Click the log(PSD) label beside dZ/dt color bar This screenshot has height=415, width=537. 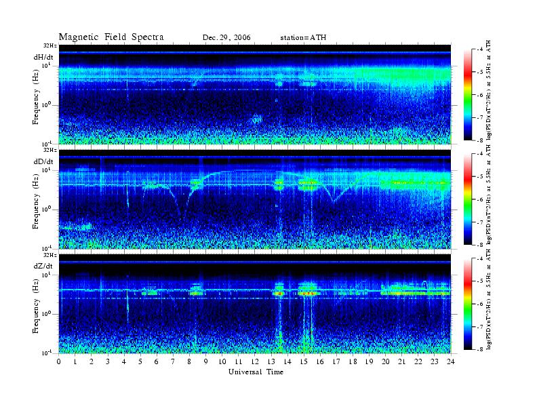(x=488, y=299)
